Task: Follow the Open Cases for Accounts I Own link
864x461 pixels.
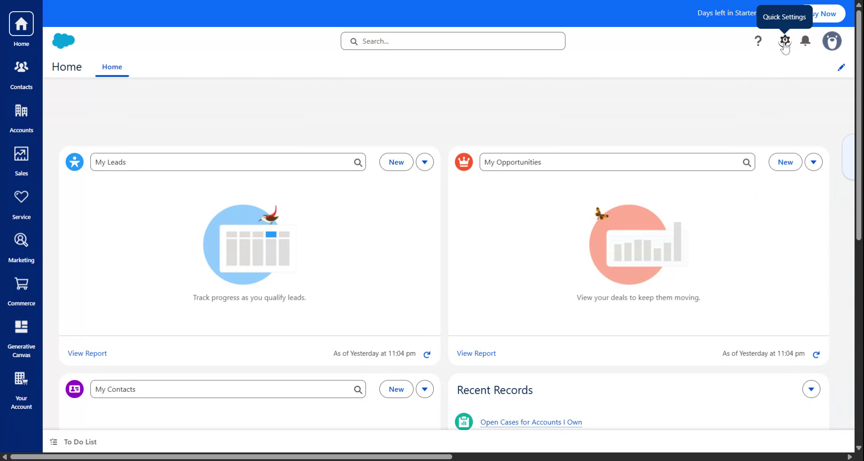Action: [x=531, y=422]
